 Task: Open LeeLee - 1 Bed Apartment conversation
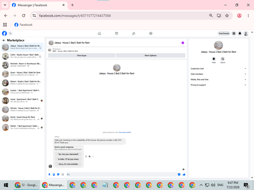(22, 92)
